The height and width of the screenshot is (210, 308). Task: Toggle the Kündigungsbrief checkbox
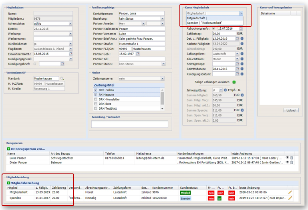(35, 64)
